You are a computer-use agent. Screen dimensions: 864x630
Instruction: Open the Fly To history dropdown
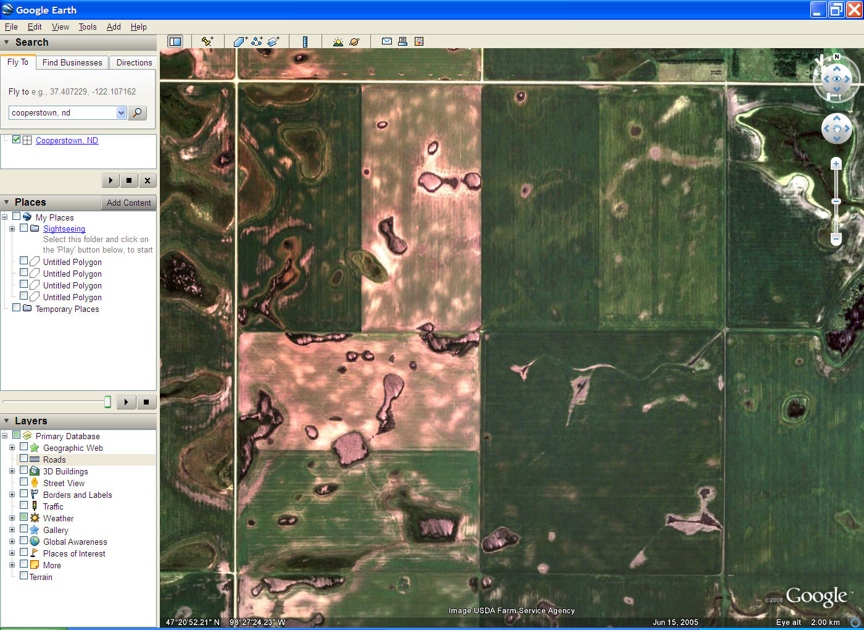pyautogui.click(x=121, y=112)
